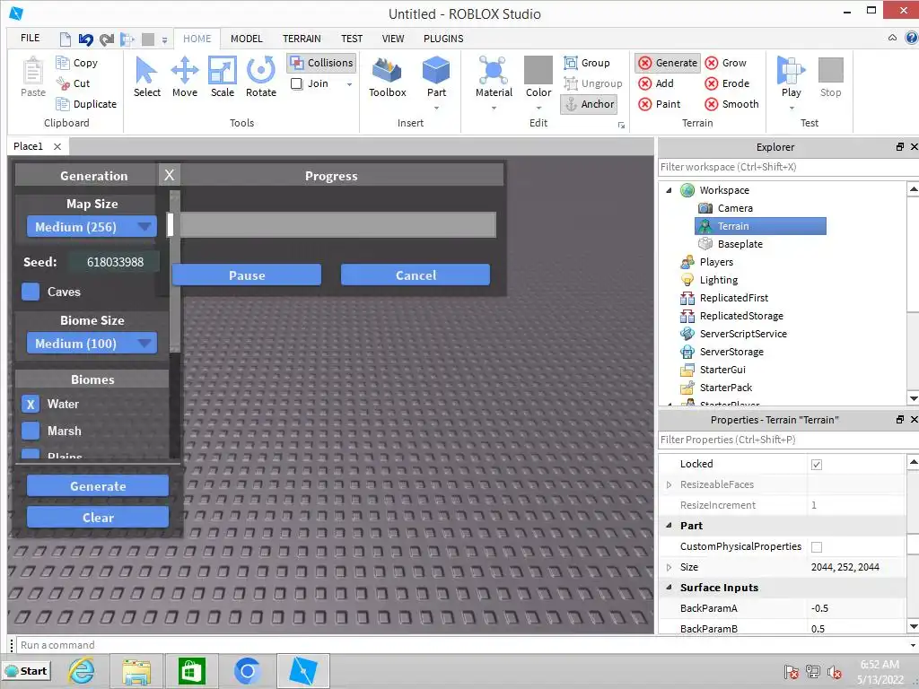Check the Marsh biome
The height and width of the screenshot is (689, 919).
[x=31, y=431]
